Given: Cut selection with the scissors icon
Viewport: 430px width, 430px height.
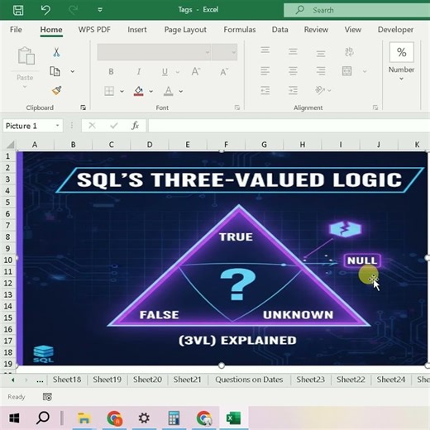Looking at the screenshot, I should 56,52.
